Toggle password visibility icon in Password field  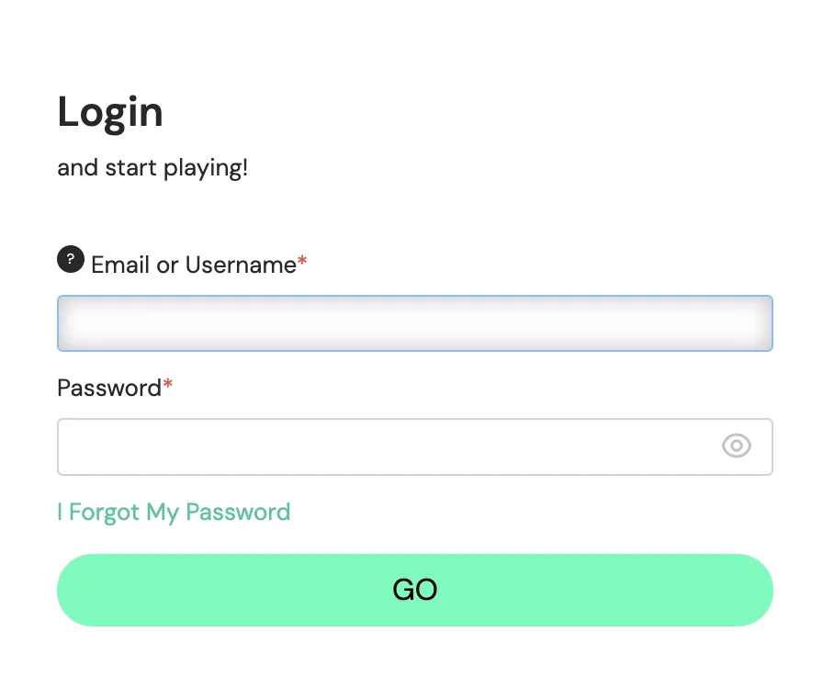736,446
